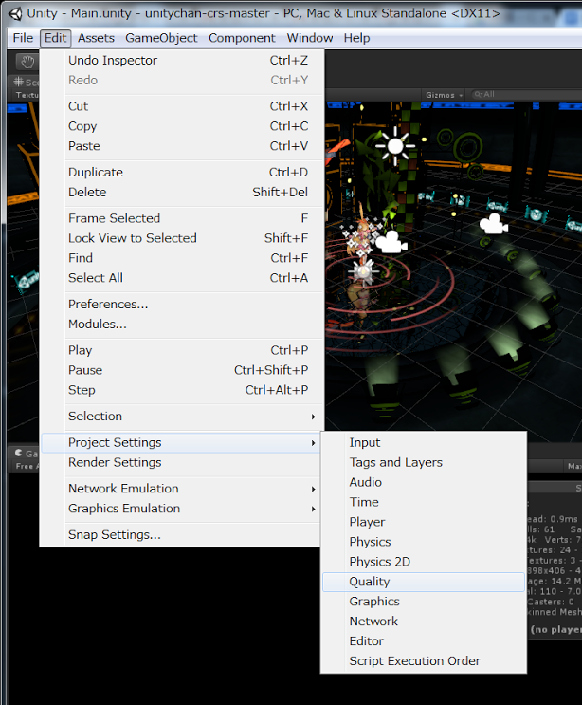582x705 pixels.
Task: Open Editor project settings
Action: click(x=424, y=641)
